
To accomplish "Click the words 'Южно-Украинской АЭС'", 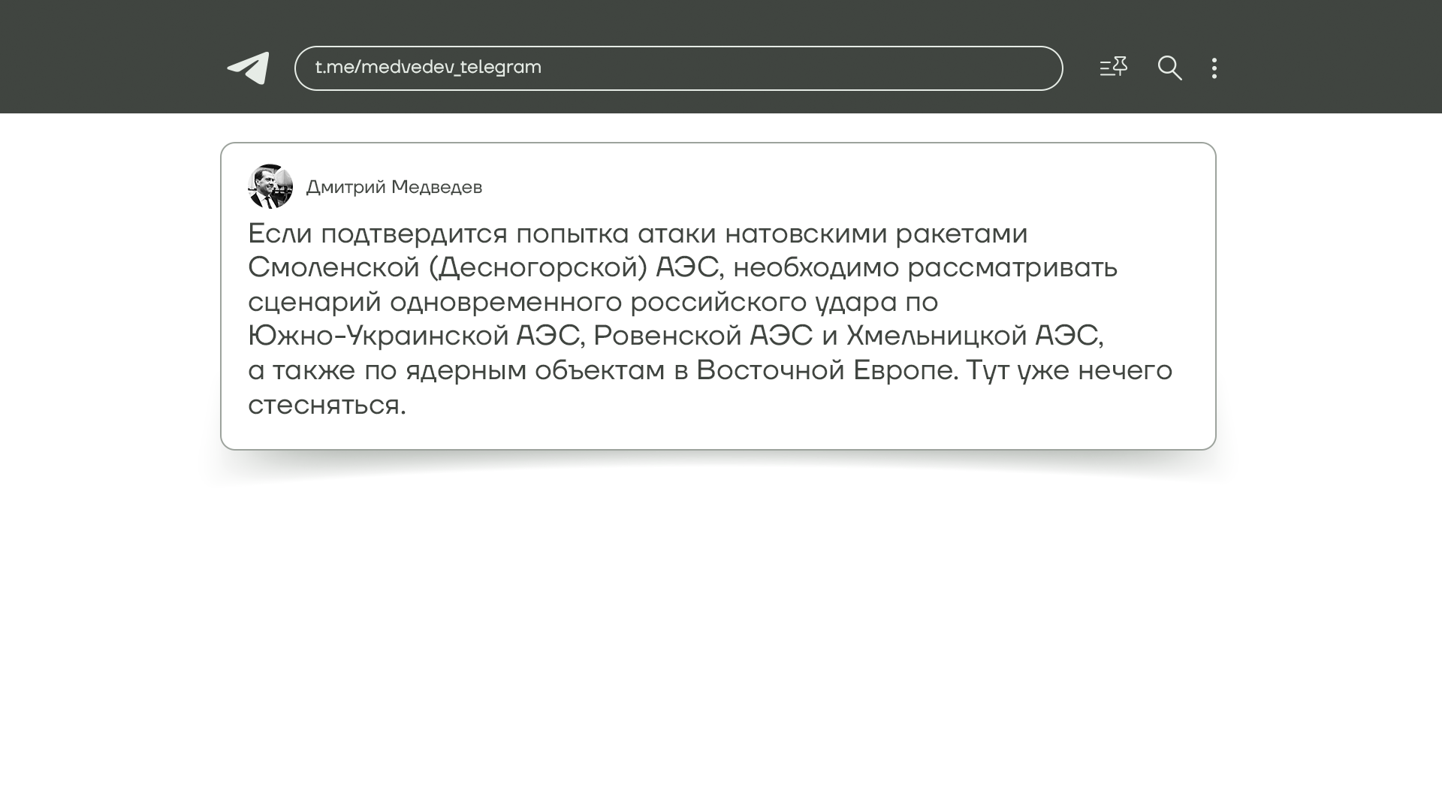I will [x=414, y=336].
